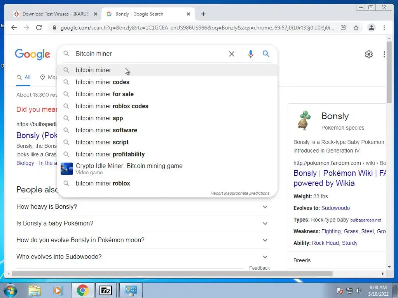The image size is (398, 298).
Task: Start voice search with microphone
Action: (x=251, y=54)
